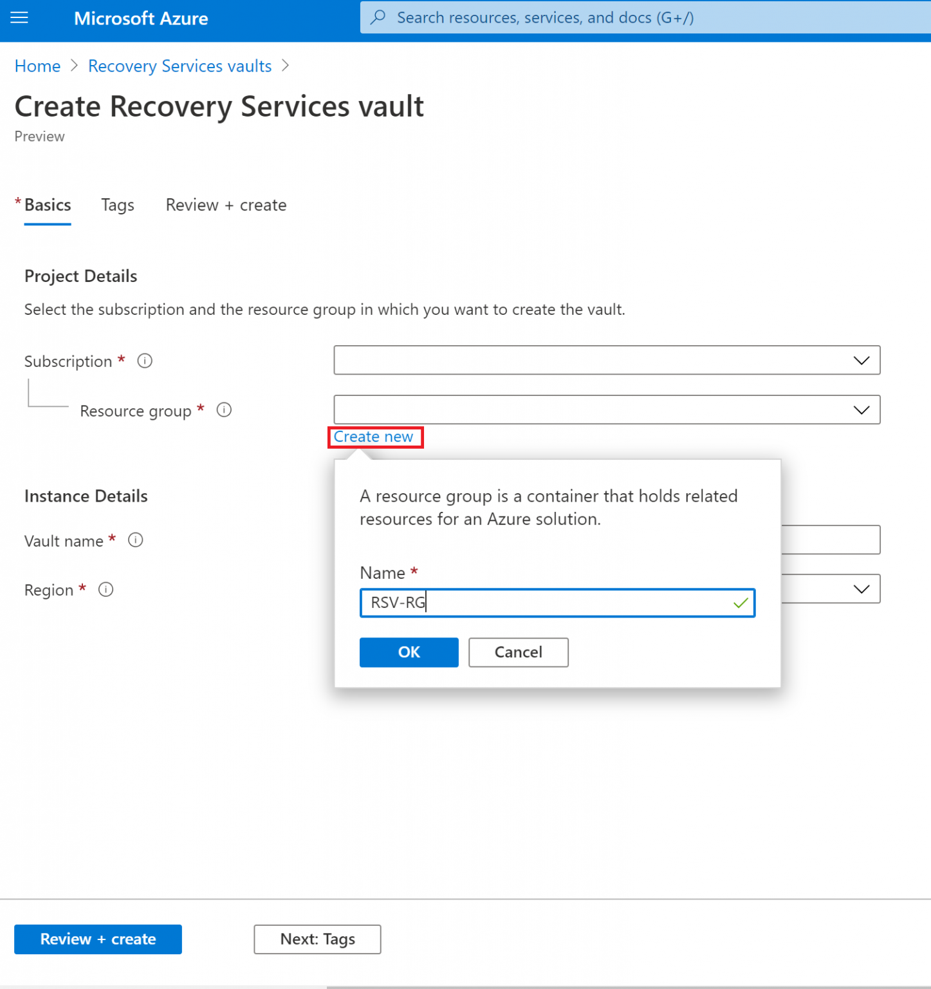The image size is (931, 989).
Task: Cancel the new resource group dialog
Action: (518, 652)
